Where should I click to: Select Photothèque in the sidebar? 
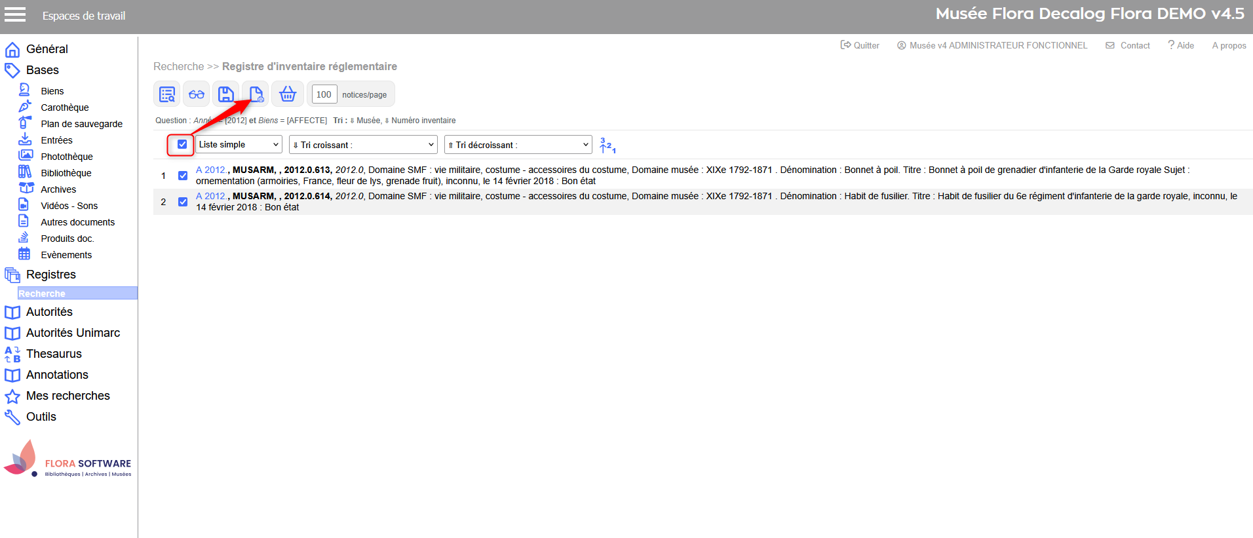[67, 157]
